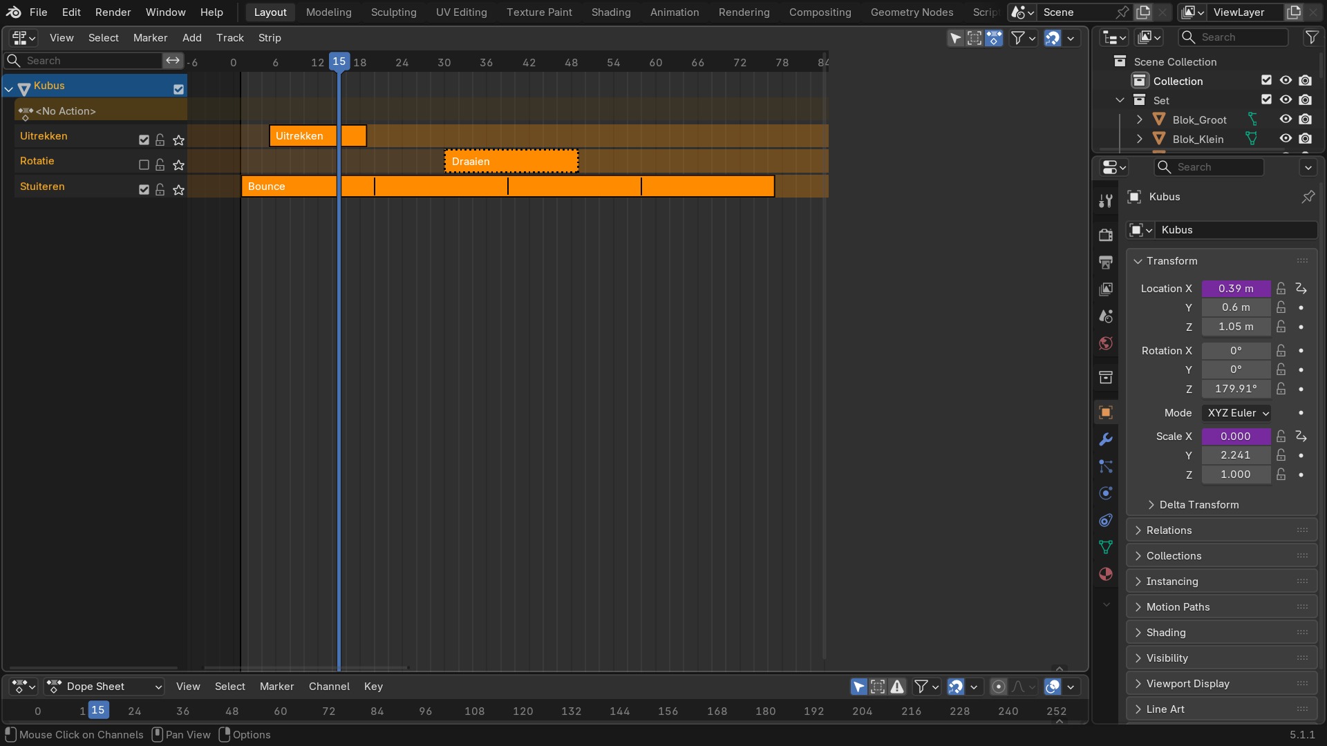Enable the Rotatie track checkbox
Viewport: 1327px width, 746px height.
pos(144,164)
